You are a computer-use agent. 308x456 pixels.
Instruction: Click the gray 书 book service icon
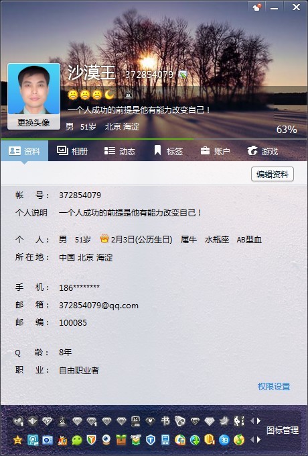[x=165, y=420]
